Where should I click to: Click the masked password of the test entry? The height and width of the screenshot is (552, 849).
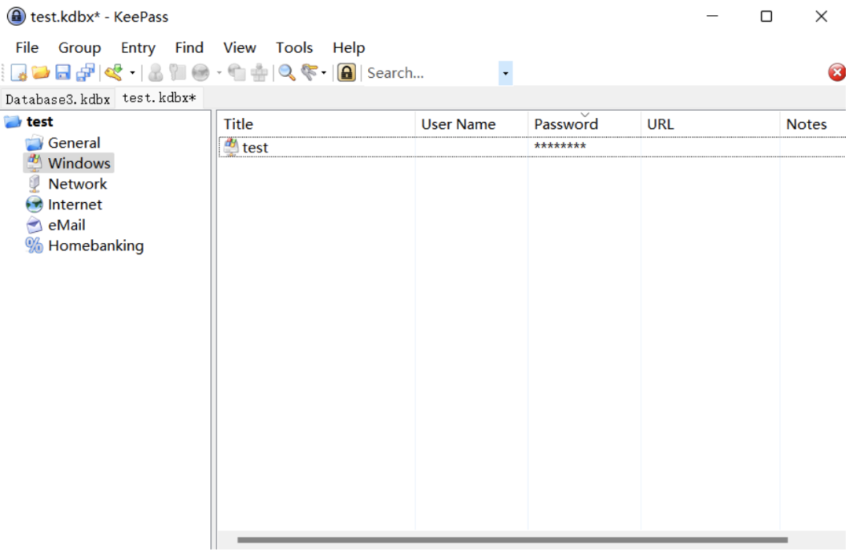(x=560, y=147)
